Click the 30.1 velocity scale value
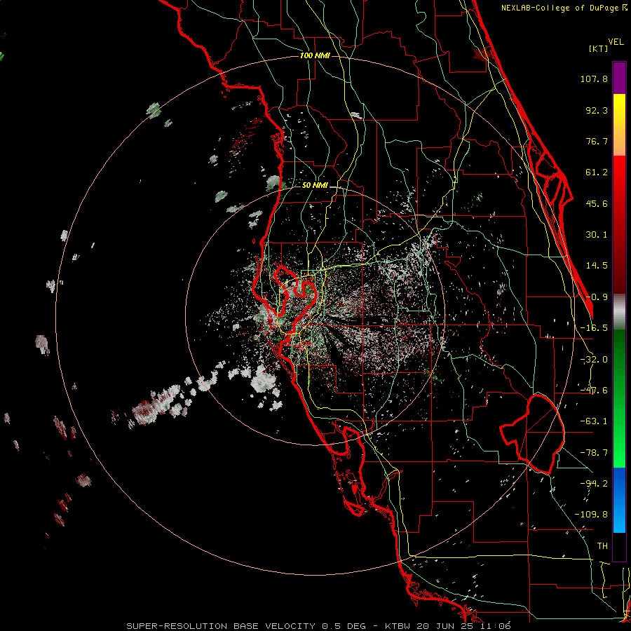Screen dimensions: 631x631 pyautogui.click(x=597, y=235)
